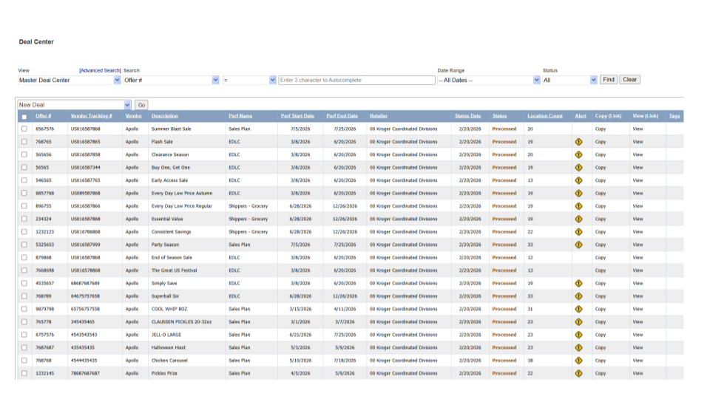Open the New Deal action dropdown
Image resolution: width=710 pixels, height=399 pixels.
tap(74, 105)
